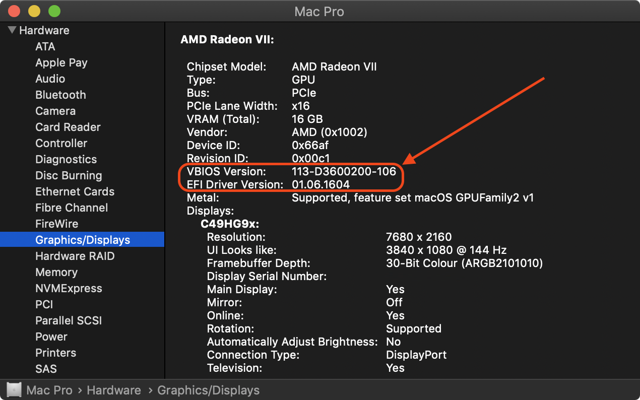Open Fibre Channel entry

pyautogui.click(x=72, y=208)
